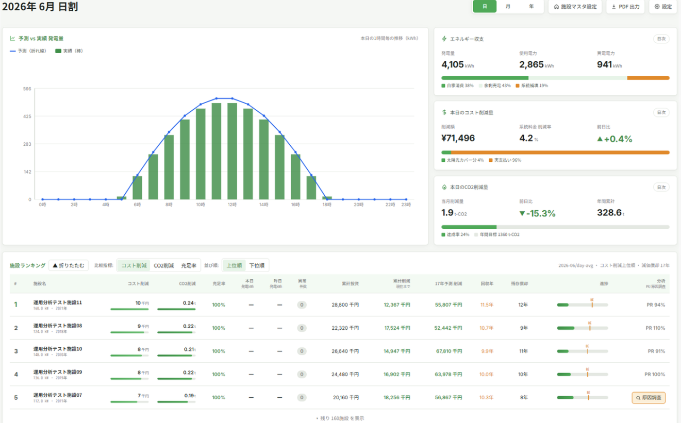Switch the view period to 年
The height and width of the screenshot is (423, 681).
tap(531, 7)
